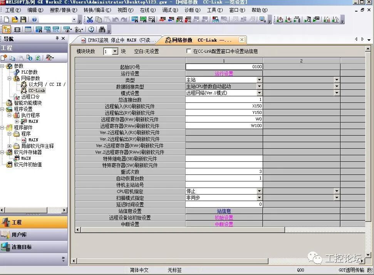Select PLC参数 in the project tree
The image size is (374, 275).
coord(29,72)
